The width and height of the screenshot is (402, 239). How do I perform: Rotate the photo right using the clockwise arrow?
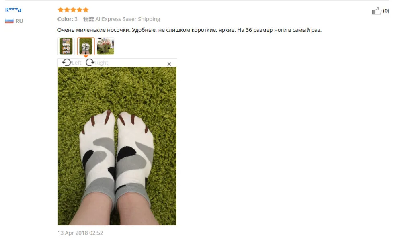(90, 63)
